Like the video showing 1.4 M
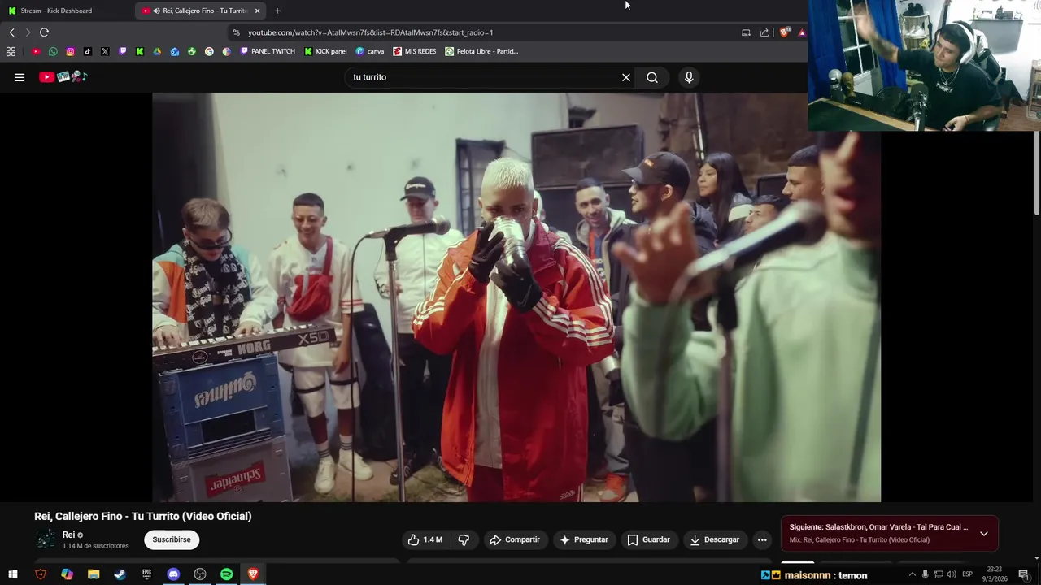Image resolution: width=1041 pixels, height=585 pixels. click(425, 539)
